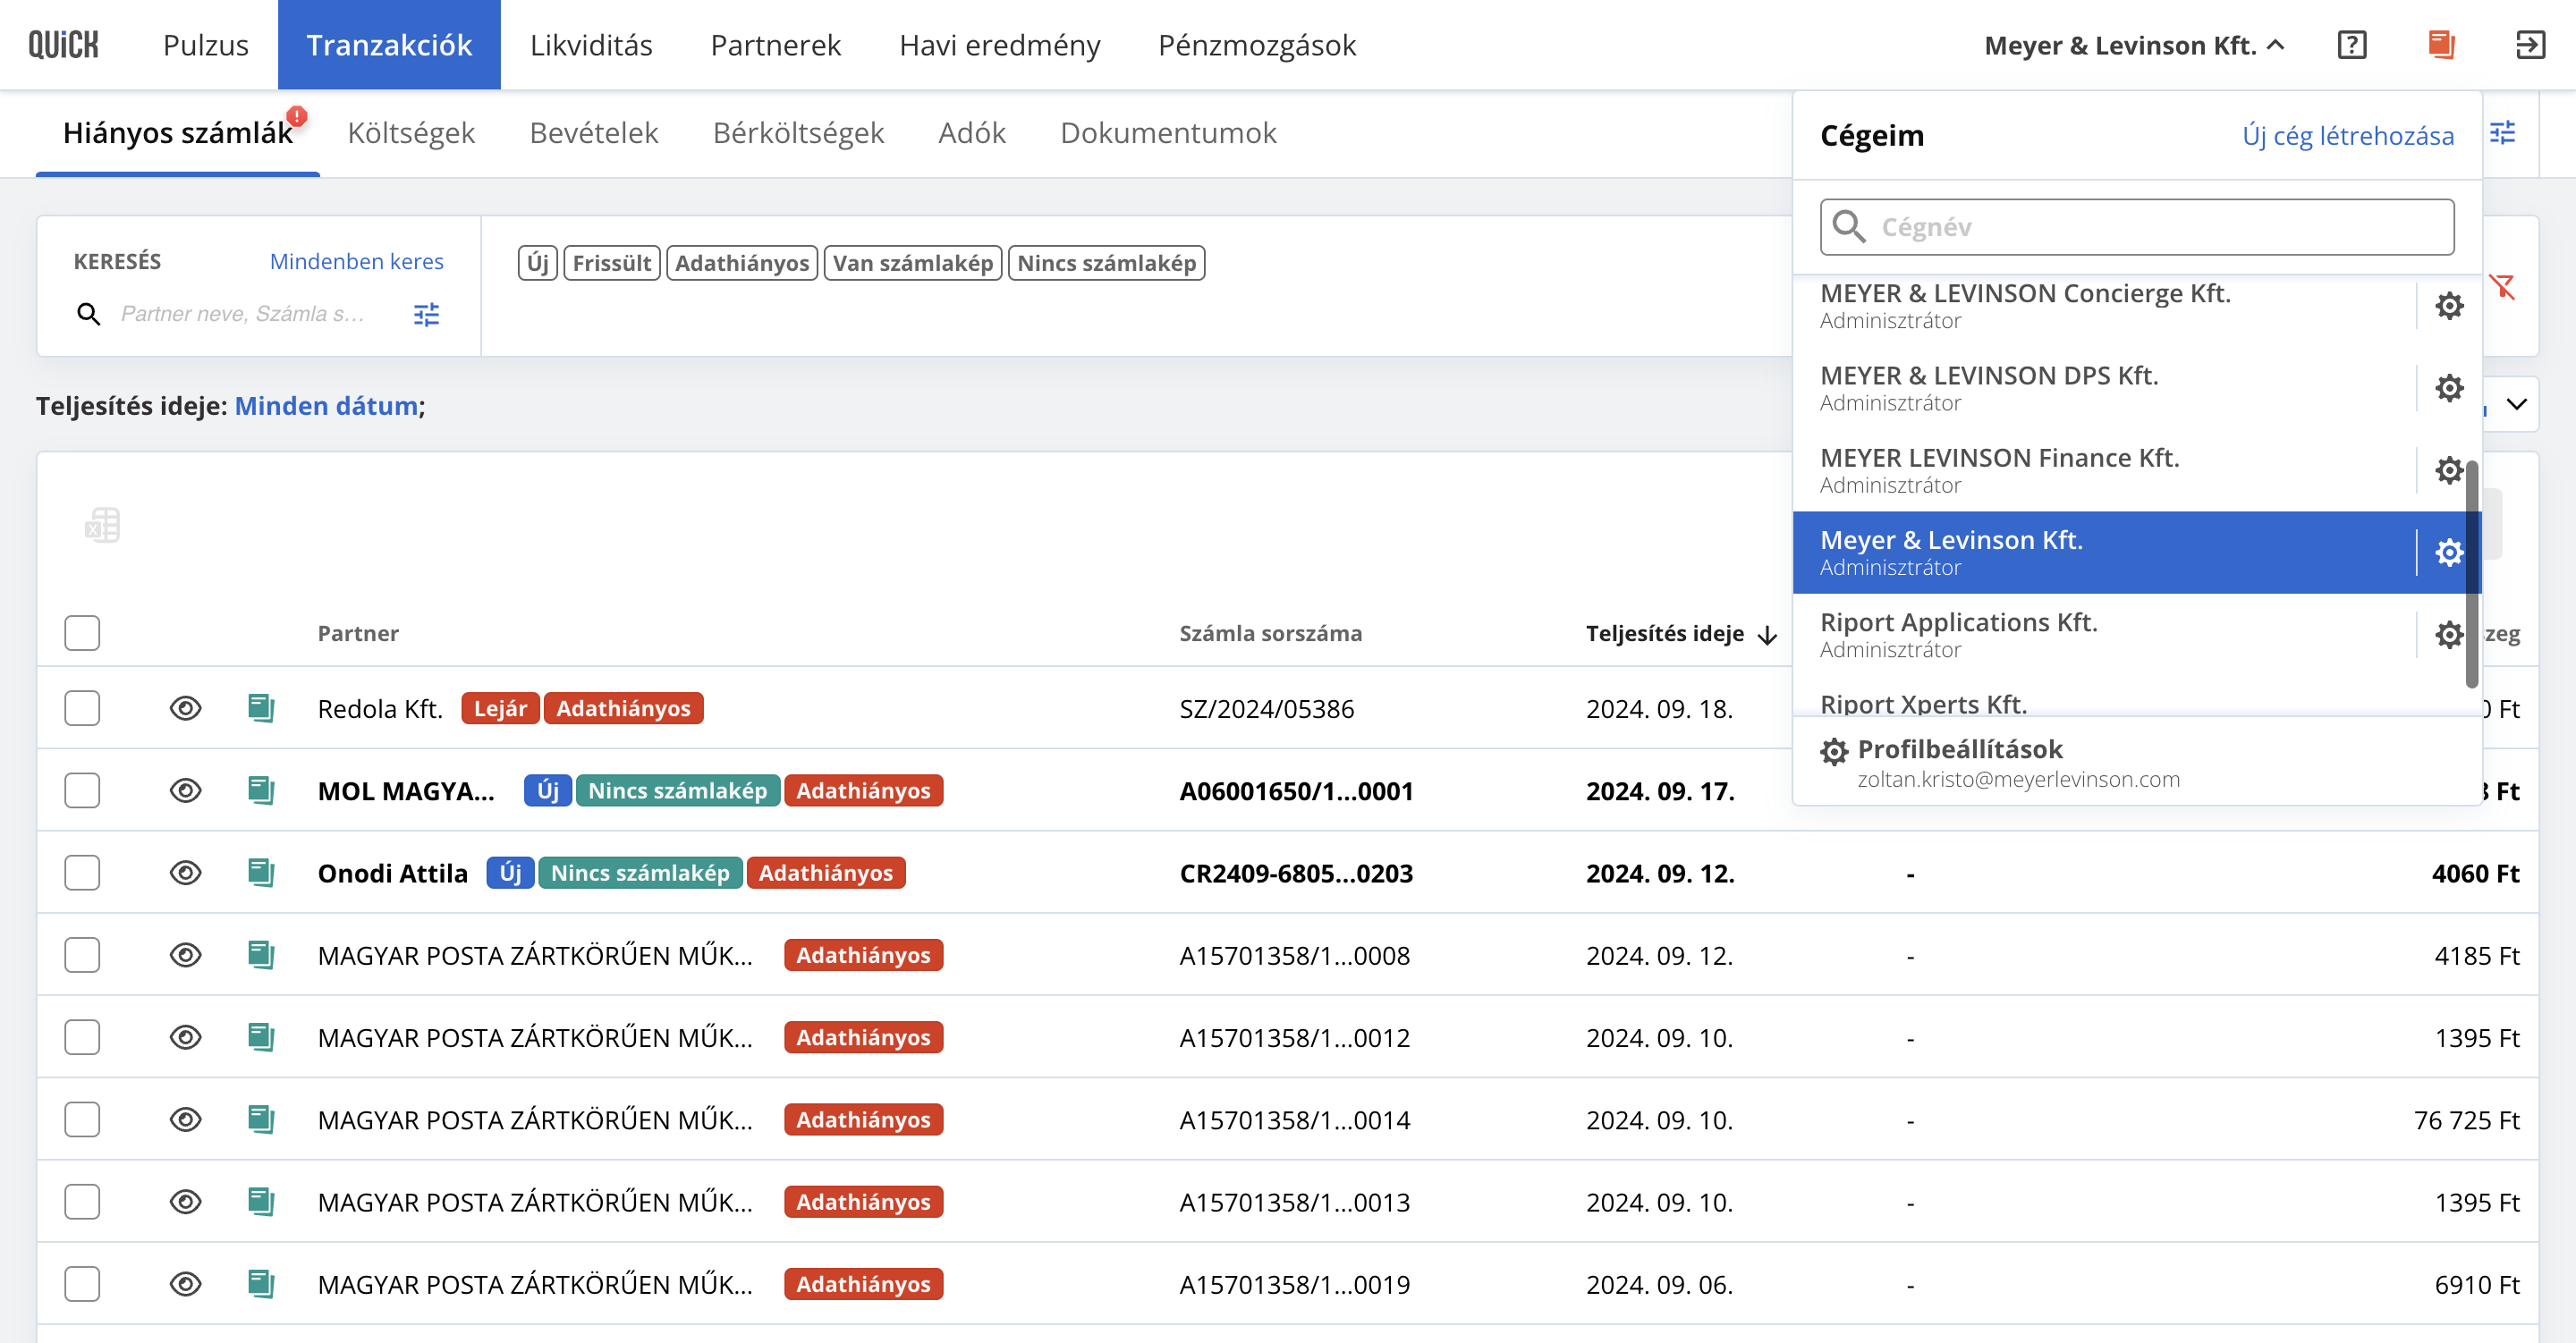The height and width of the screenshot is (1343, 2576).
Task: Click the company list scrollbar
Action: click(2471, 575)
